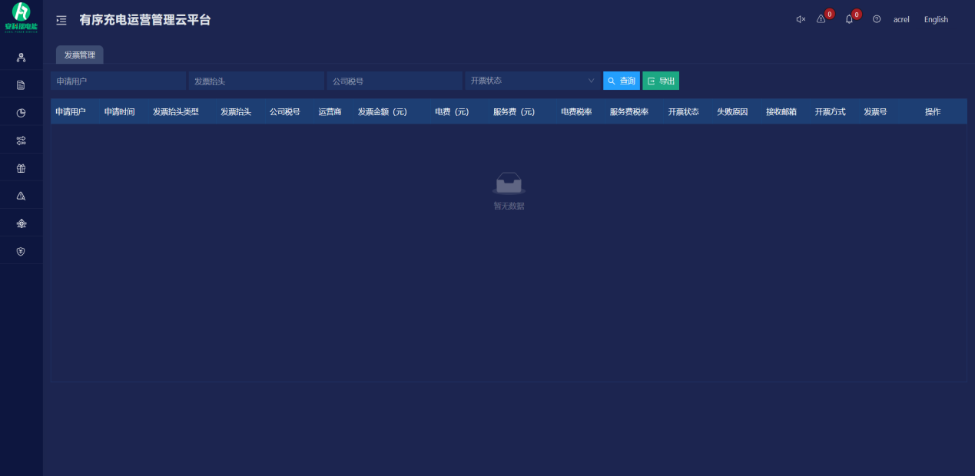Open the shield sidebar icon

point(21,251)
